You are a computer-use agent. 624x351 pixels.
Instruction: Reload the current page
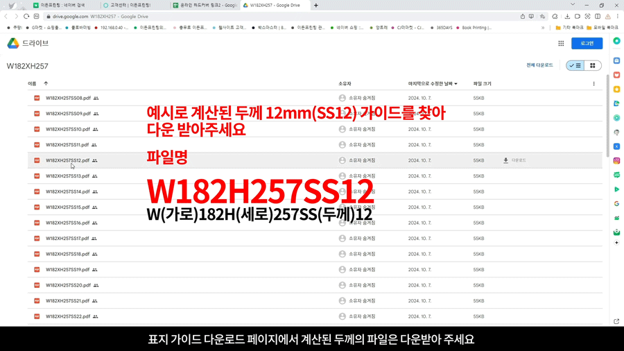tap(26, 17)
